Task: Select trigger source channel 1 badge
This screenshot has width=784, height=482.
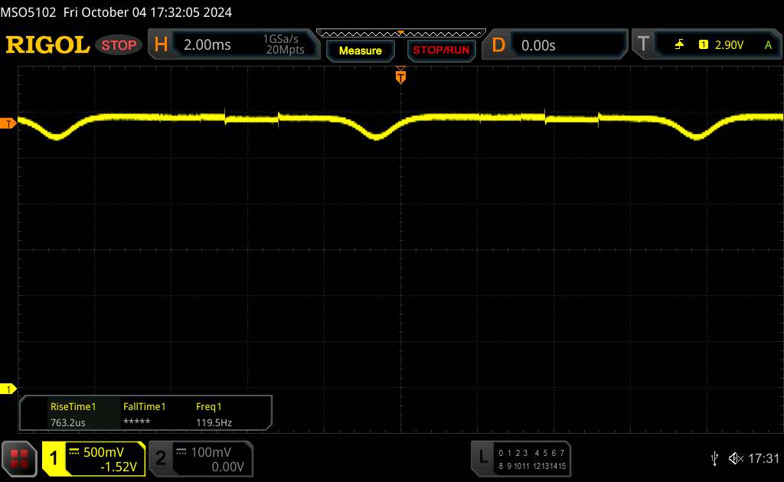Action: point(704,45)
